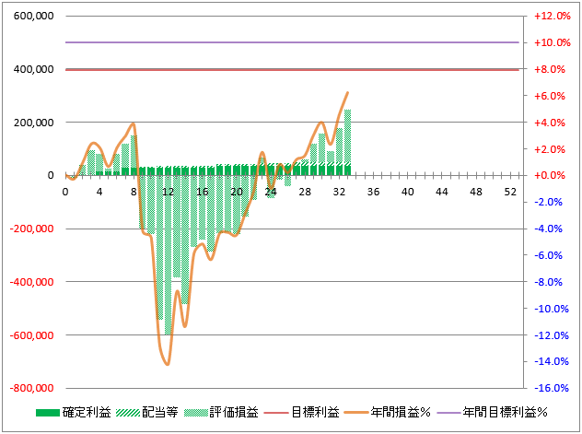Click the 年間目標利益% legend entry
This screenshot has height=434, width=582.
click(492, 412)
